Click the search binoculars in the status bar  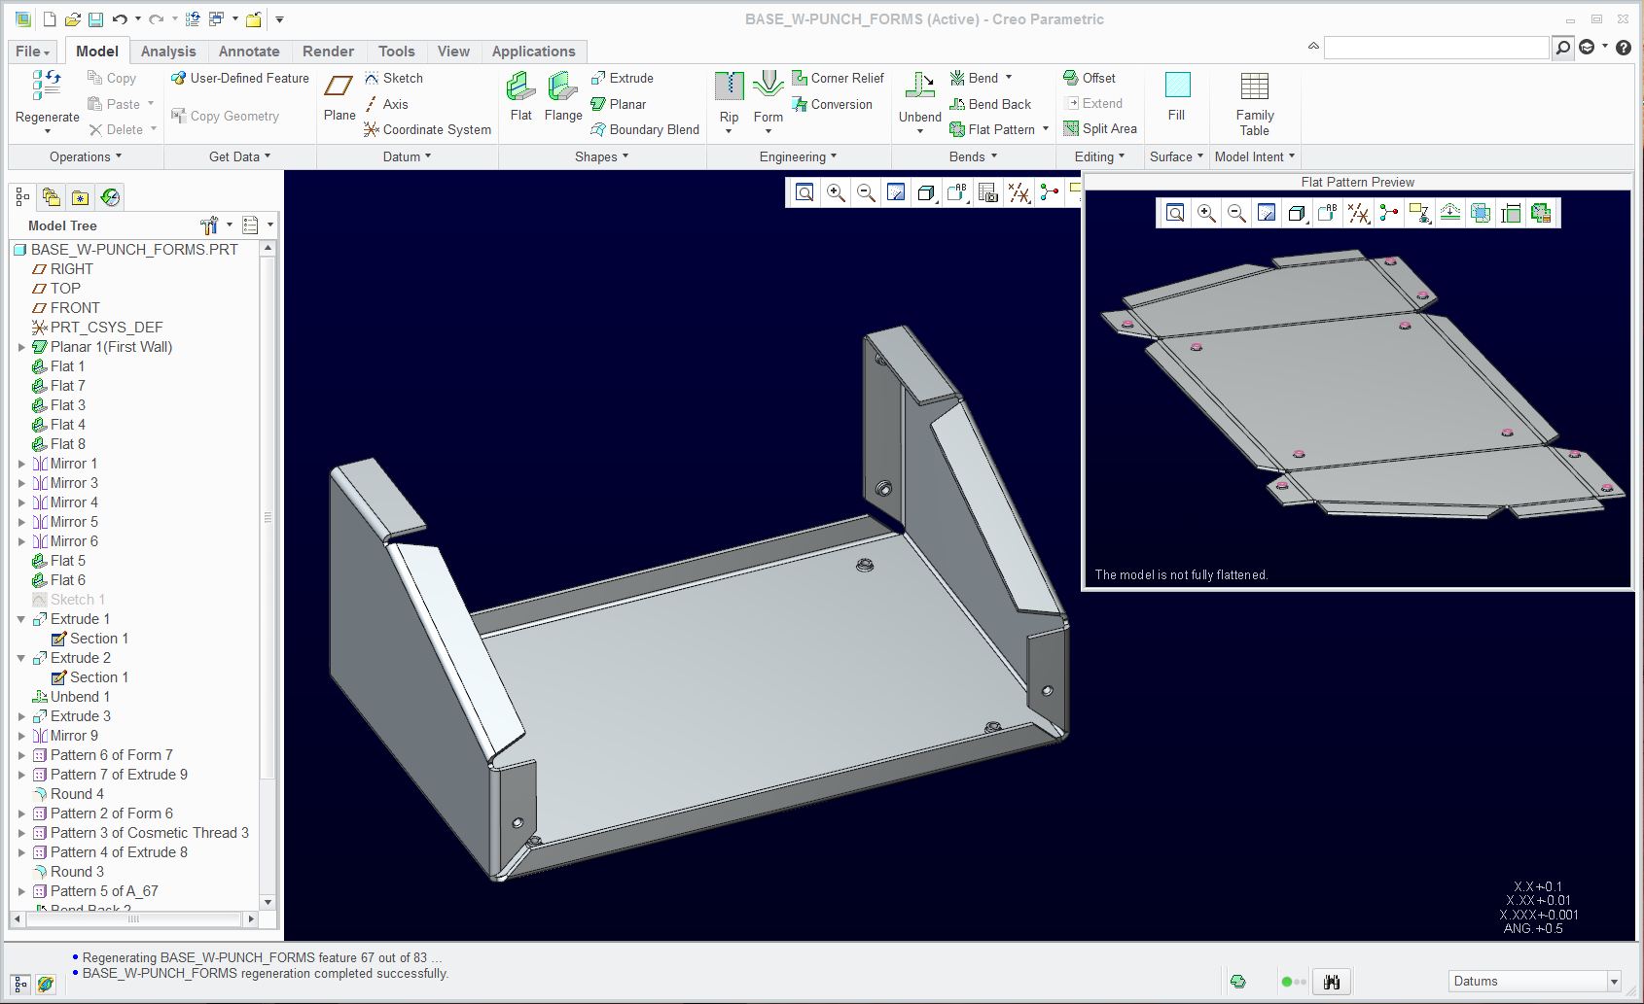point(1331,981)
